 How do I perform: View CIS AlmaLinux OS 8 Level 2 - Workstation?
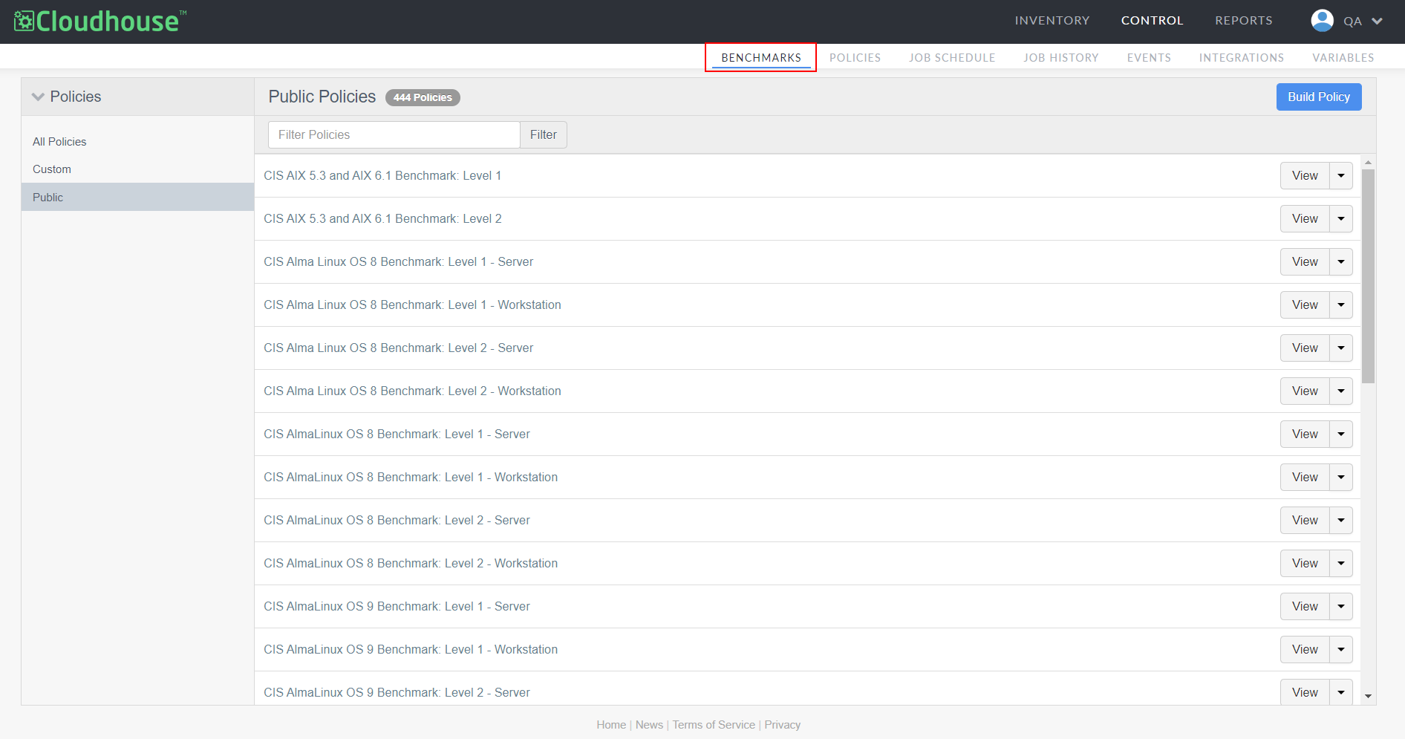pyautogui.click(x=1305, y=564)
